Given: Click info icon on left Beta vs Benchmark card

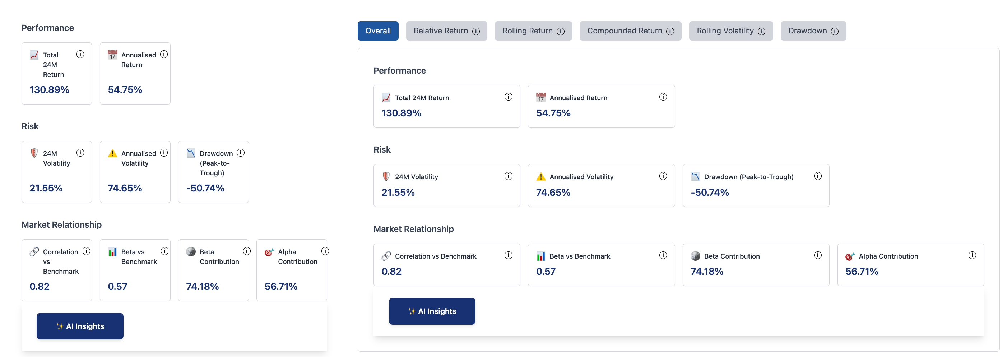Looking at the screenshot, I should tap(164, 251).
